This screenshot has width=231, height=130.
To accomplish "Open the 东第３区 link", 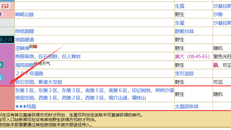I will pyautogui.click(x=71, y=91).
